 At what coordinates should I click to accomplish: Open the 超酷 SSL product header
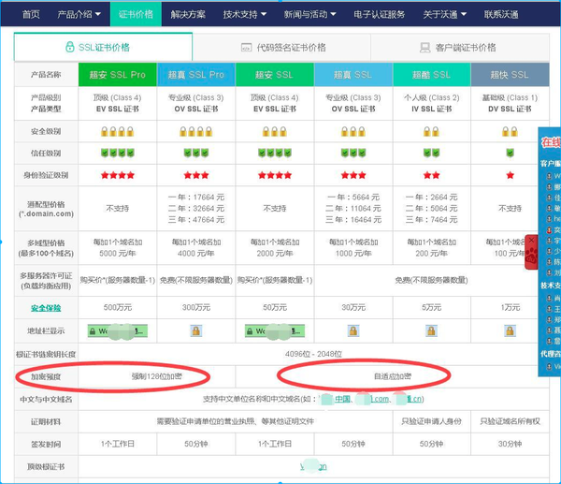[x=431, y=75]
